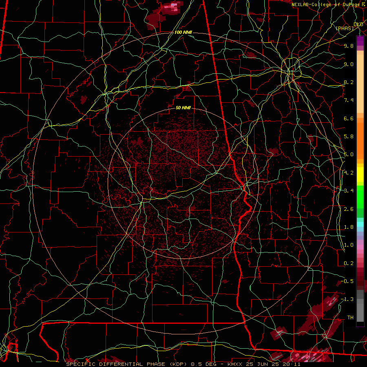Click the 2.6 color scale value
The image size is (367, 367).
pos(349,209)
